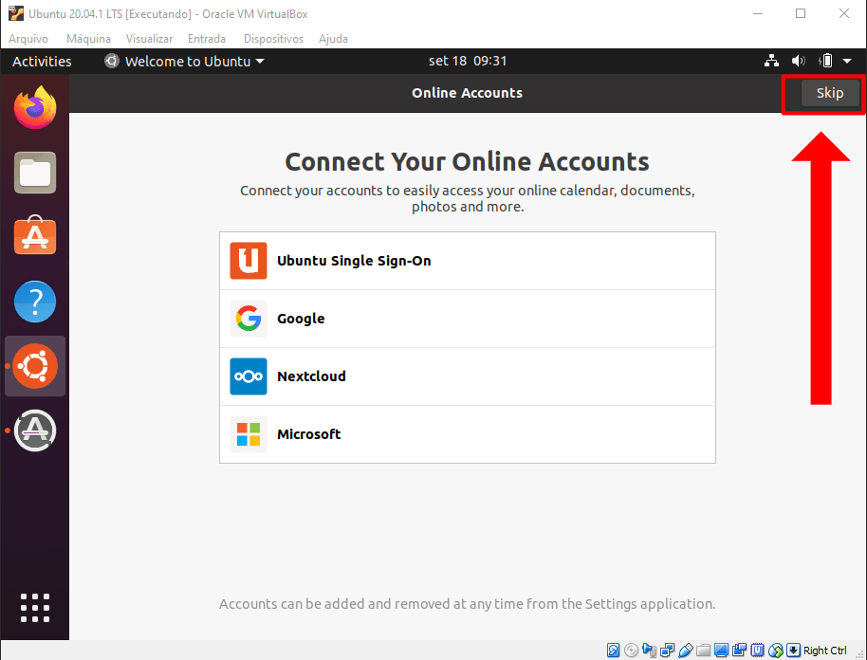The height and width of the screenshot is (660, 867).
Task: Open the Entrada menu
Action: (x=207, y=39)
